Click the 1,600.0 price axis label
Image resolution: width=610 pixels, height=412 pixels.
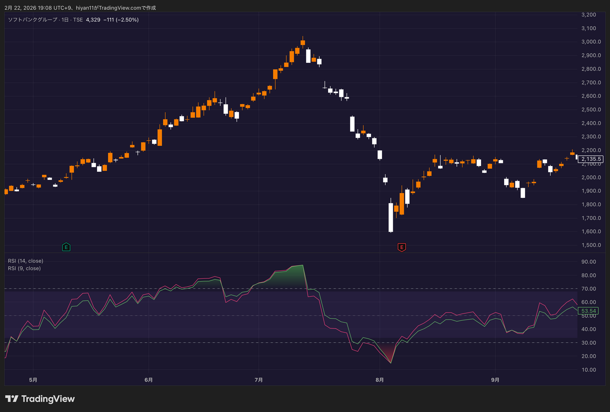click(591, 232)
